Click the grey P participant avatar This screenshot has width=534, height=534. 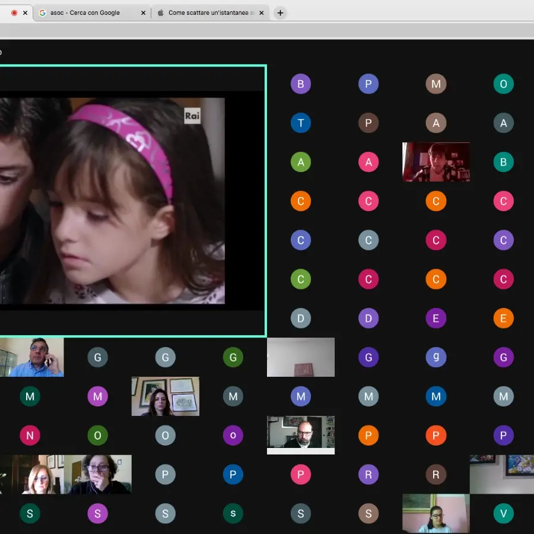[x=165, y=474]
